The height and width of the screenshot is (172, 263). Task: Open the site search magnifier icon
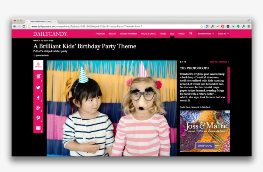pyautogui.click(x=191, y=34)
